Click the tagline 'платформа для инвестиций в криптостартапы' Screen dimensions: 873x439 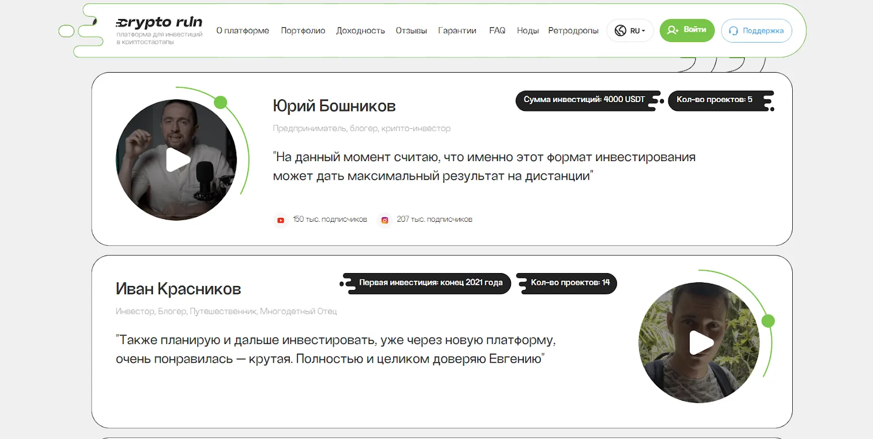click(159, 38)
